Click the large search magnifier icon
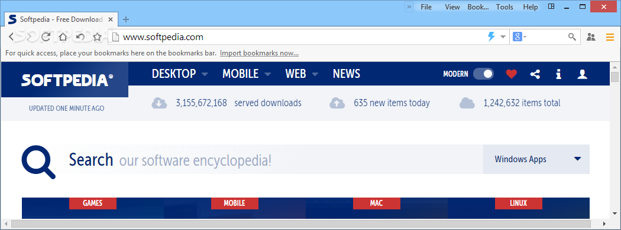 click(x=38, y=162)
